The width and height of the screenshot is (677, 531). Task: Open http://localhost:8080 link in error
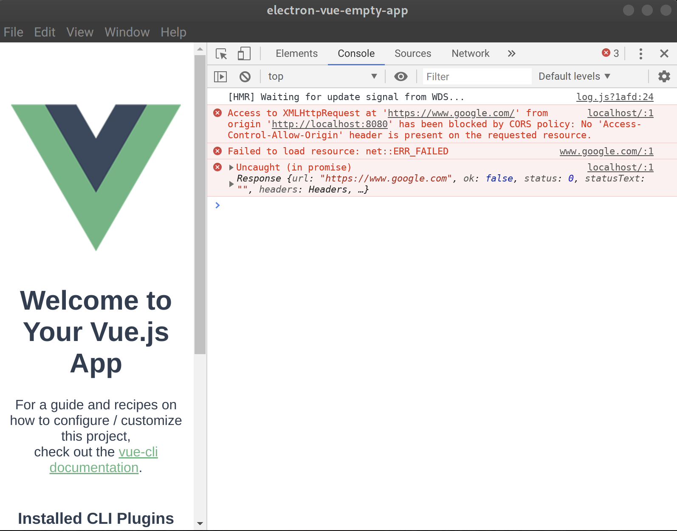330,124
